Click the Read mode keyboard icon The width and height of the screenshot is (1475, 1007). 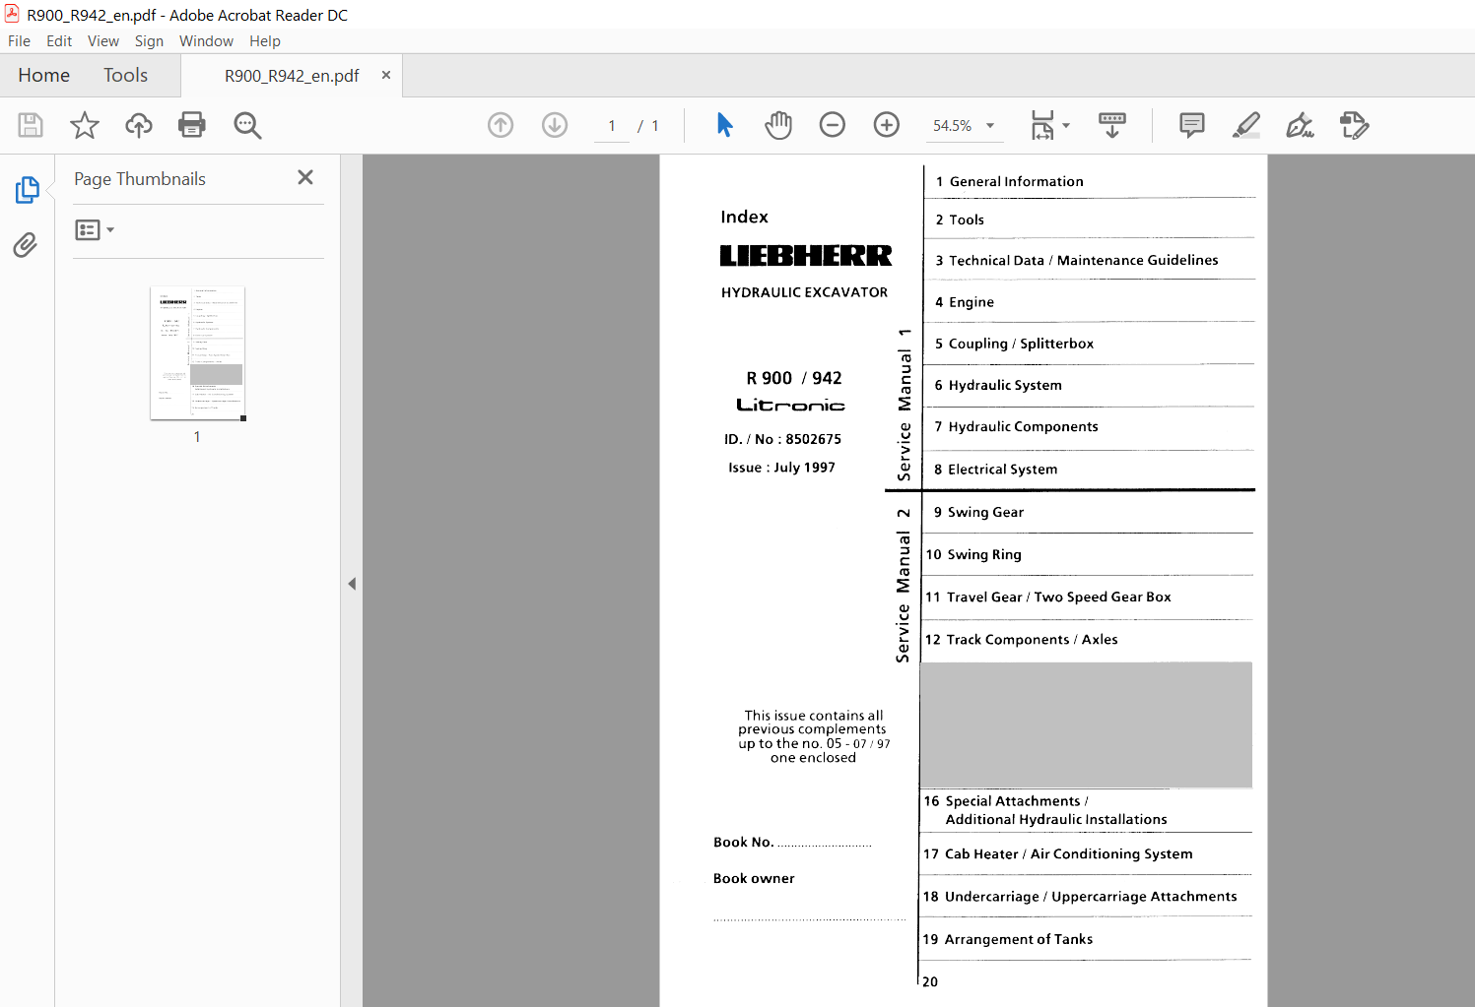coord(1112,125)
